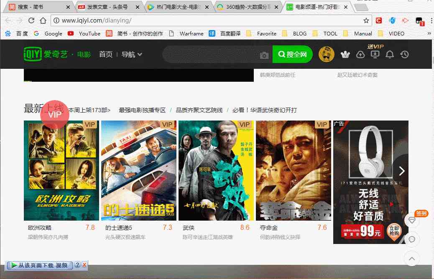Open 武侠 movie poster
Image resolution: width=434 pixels, height=279 pixels.
[216, 171]
